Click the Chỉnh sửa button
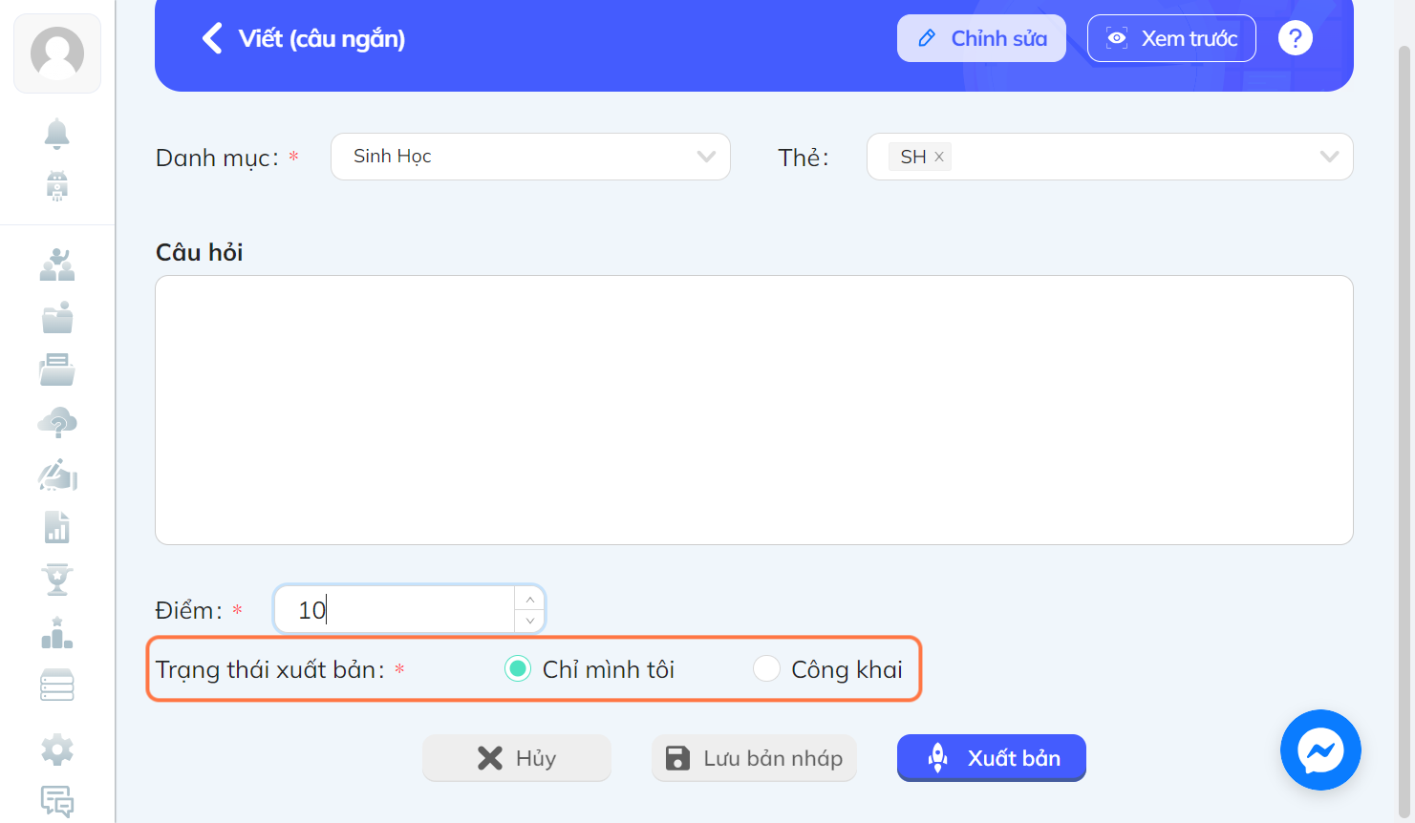This screenshot has width=1415, height=823. click(x=981, y=38)
